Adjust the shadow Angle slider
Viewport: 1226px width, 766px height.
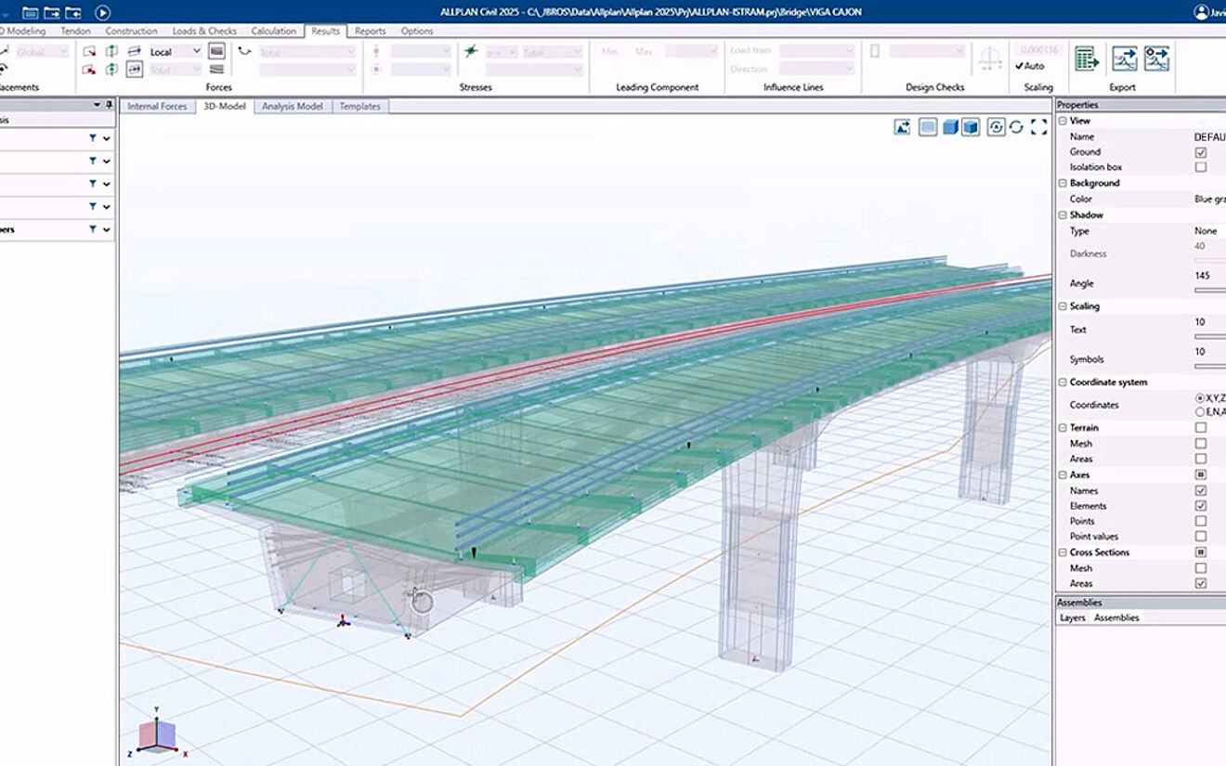(1209, 291)
